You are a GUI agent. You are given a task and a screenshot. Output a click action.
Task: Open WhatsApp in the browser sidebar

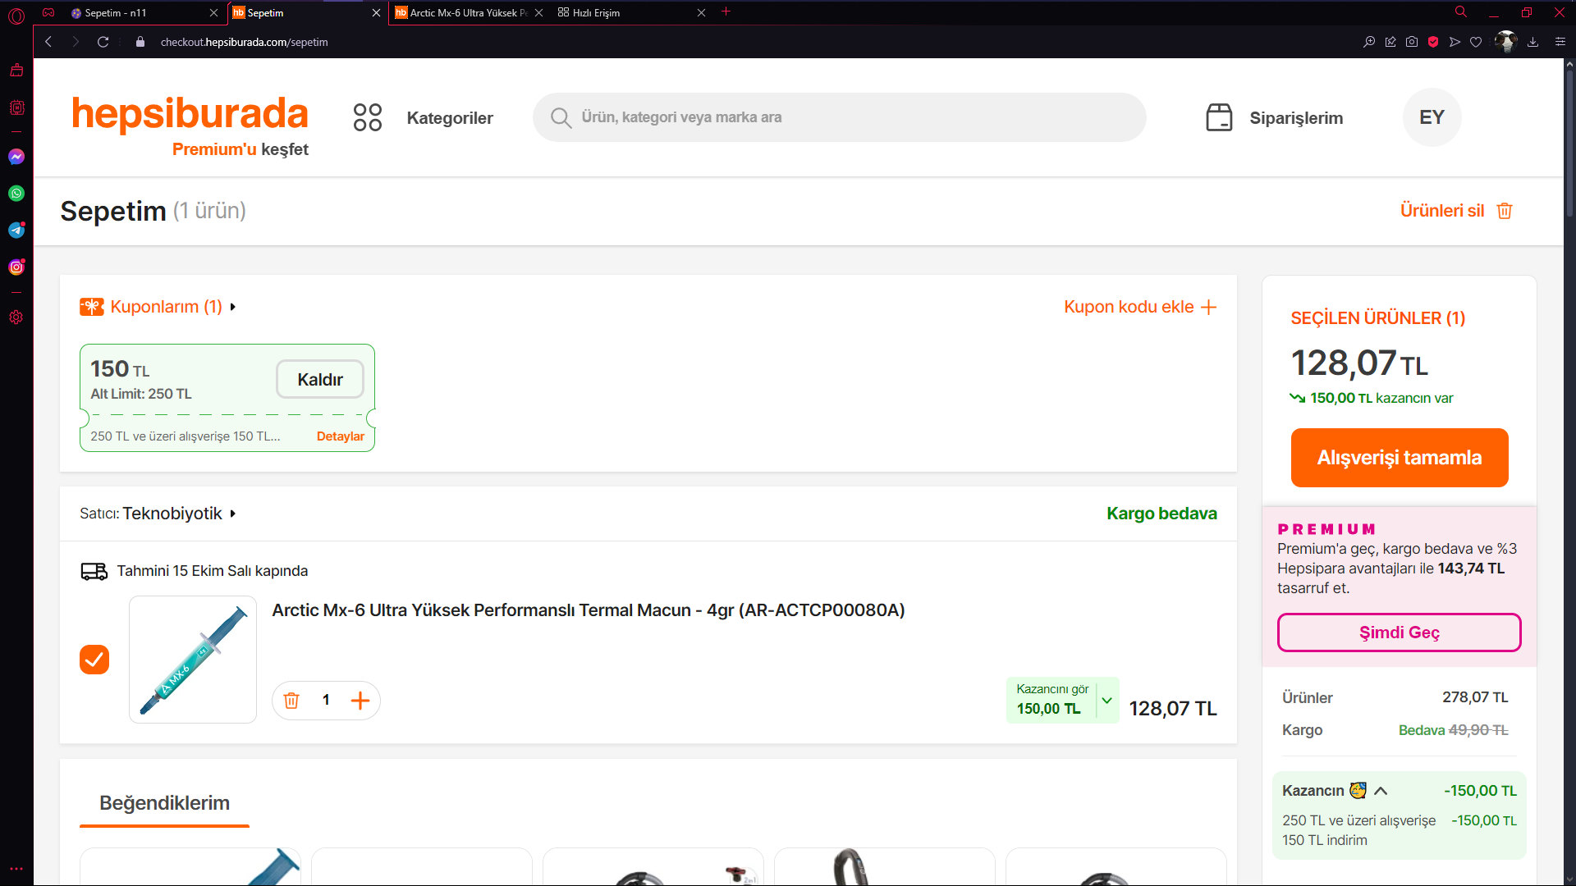(x=16, y=194)
